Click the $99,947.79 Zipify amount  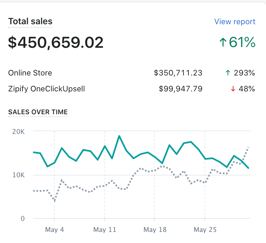180,89
